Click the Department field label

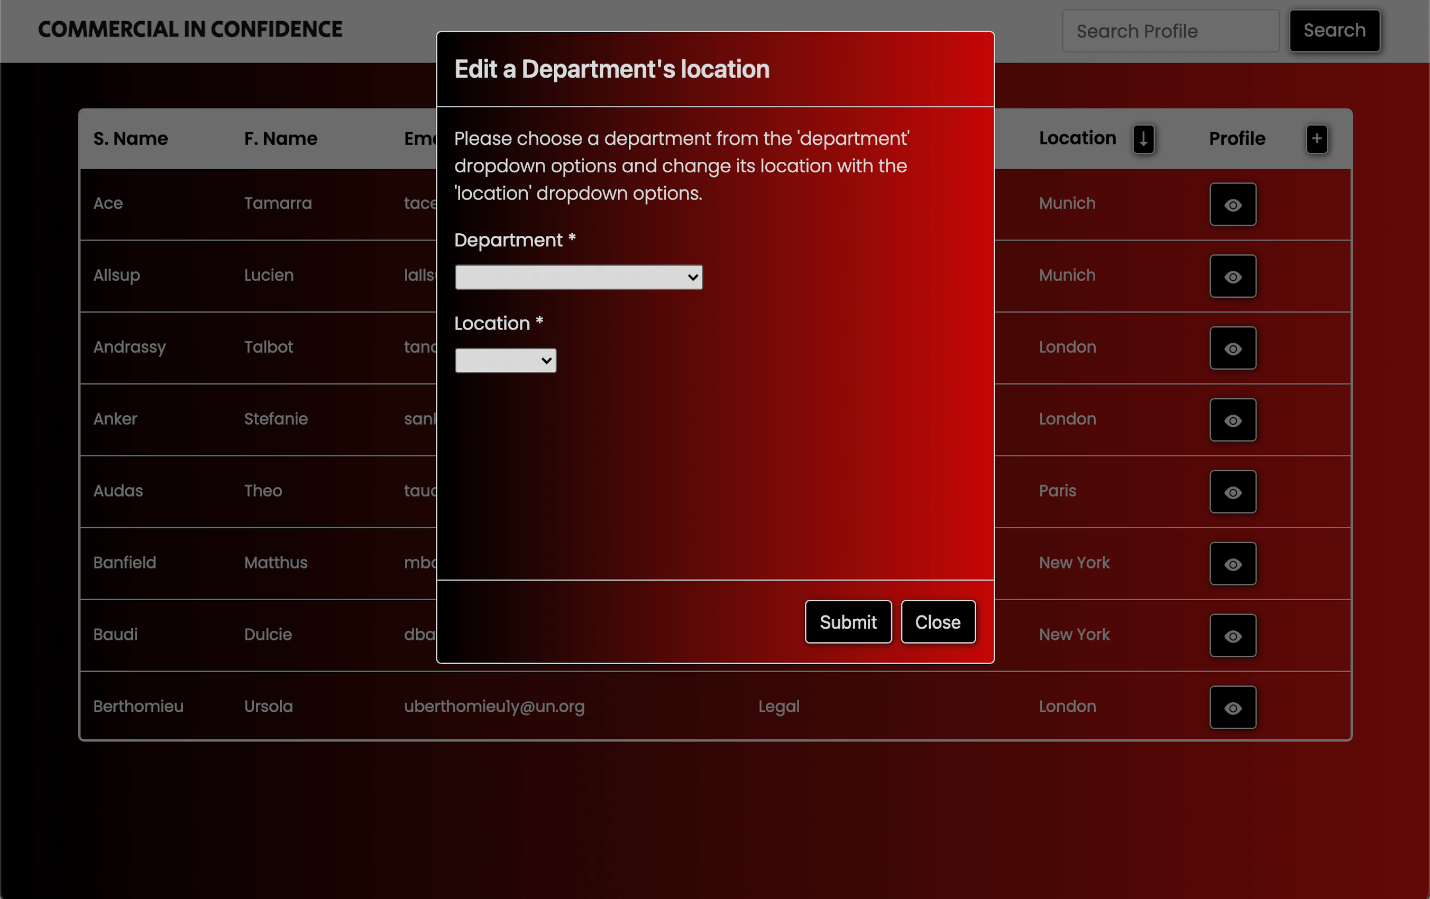pyautogui.click(x=515, y=240)
